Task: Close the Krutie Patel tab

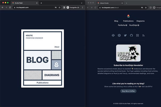Action: click(x=37, y=3)
